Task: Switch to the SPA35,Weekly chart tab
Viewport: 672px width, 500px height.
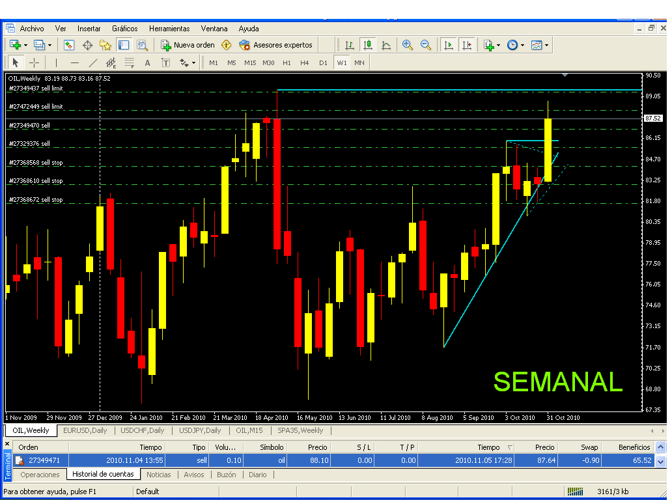Action: click(300, 430)
